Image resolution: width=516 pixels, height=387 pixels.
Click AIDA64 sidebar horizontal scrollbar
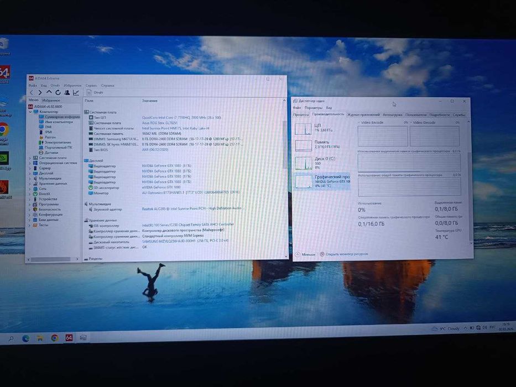pyautogui.click(x=50, y=259)
